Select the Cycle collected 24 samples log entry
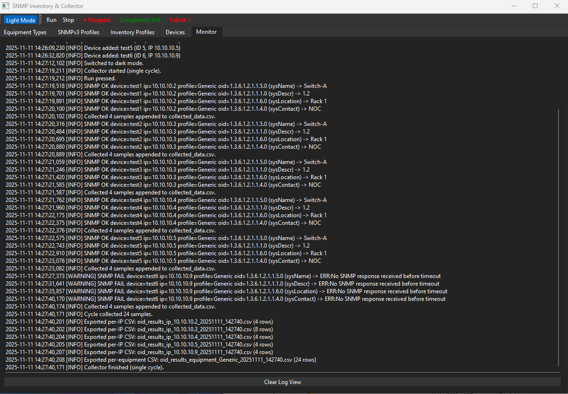 point(80,314)
